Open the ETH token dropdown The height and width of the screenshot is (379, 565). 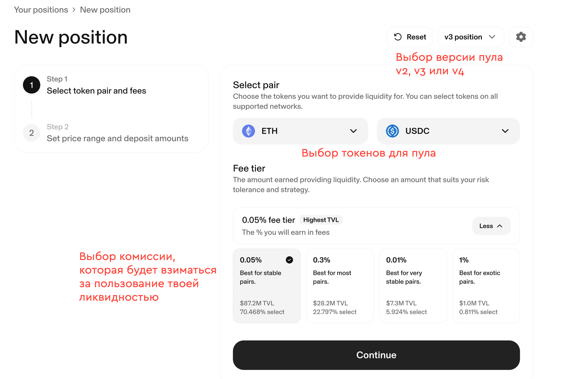300,131
